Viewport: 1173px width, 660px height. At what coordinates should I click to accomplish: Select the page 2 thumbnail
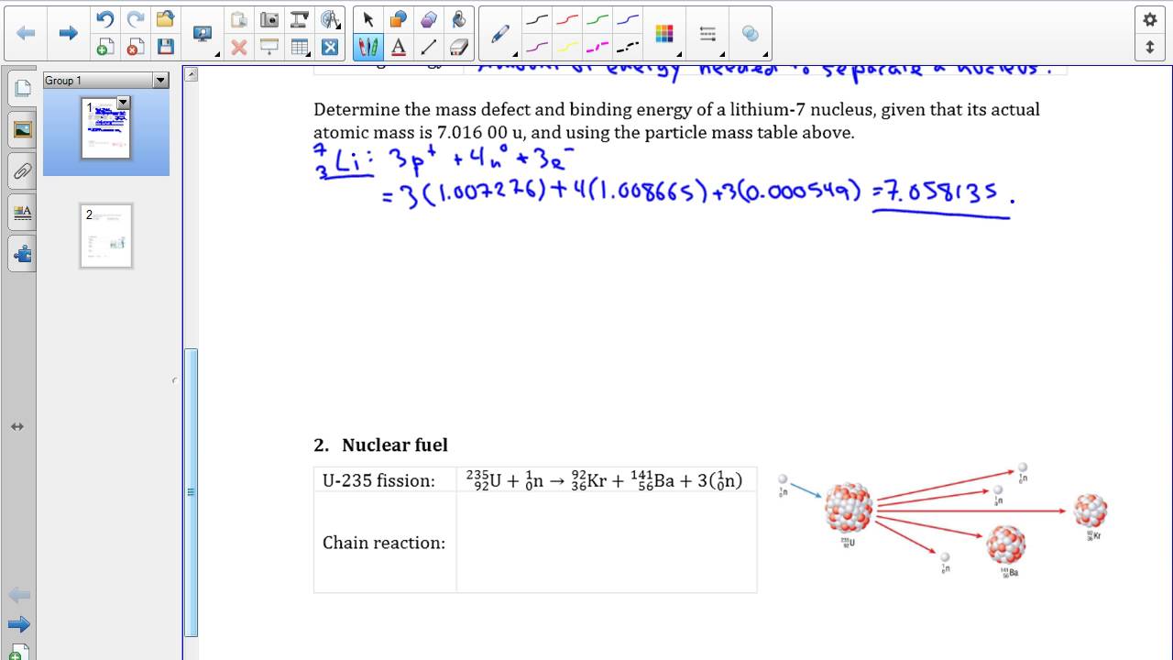pos(106,236)
